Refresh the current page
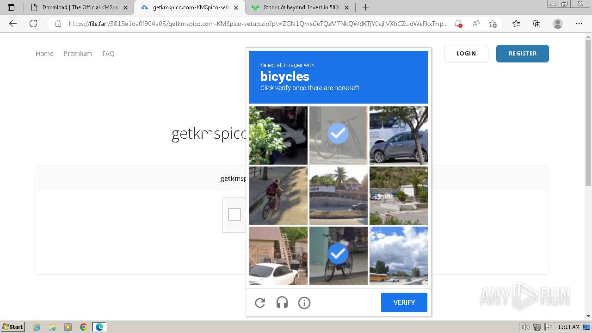Viewport: 592px width, 333px height. (33, 24)
